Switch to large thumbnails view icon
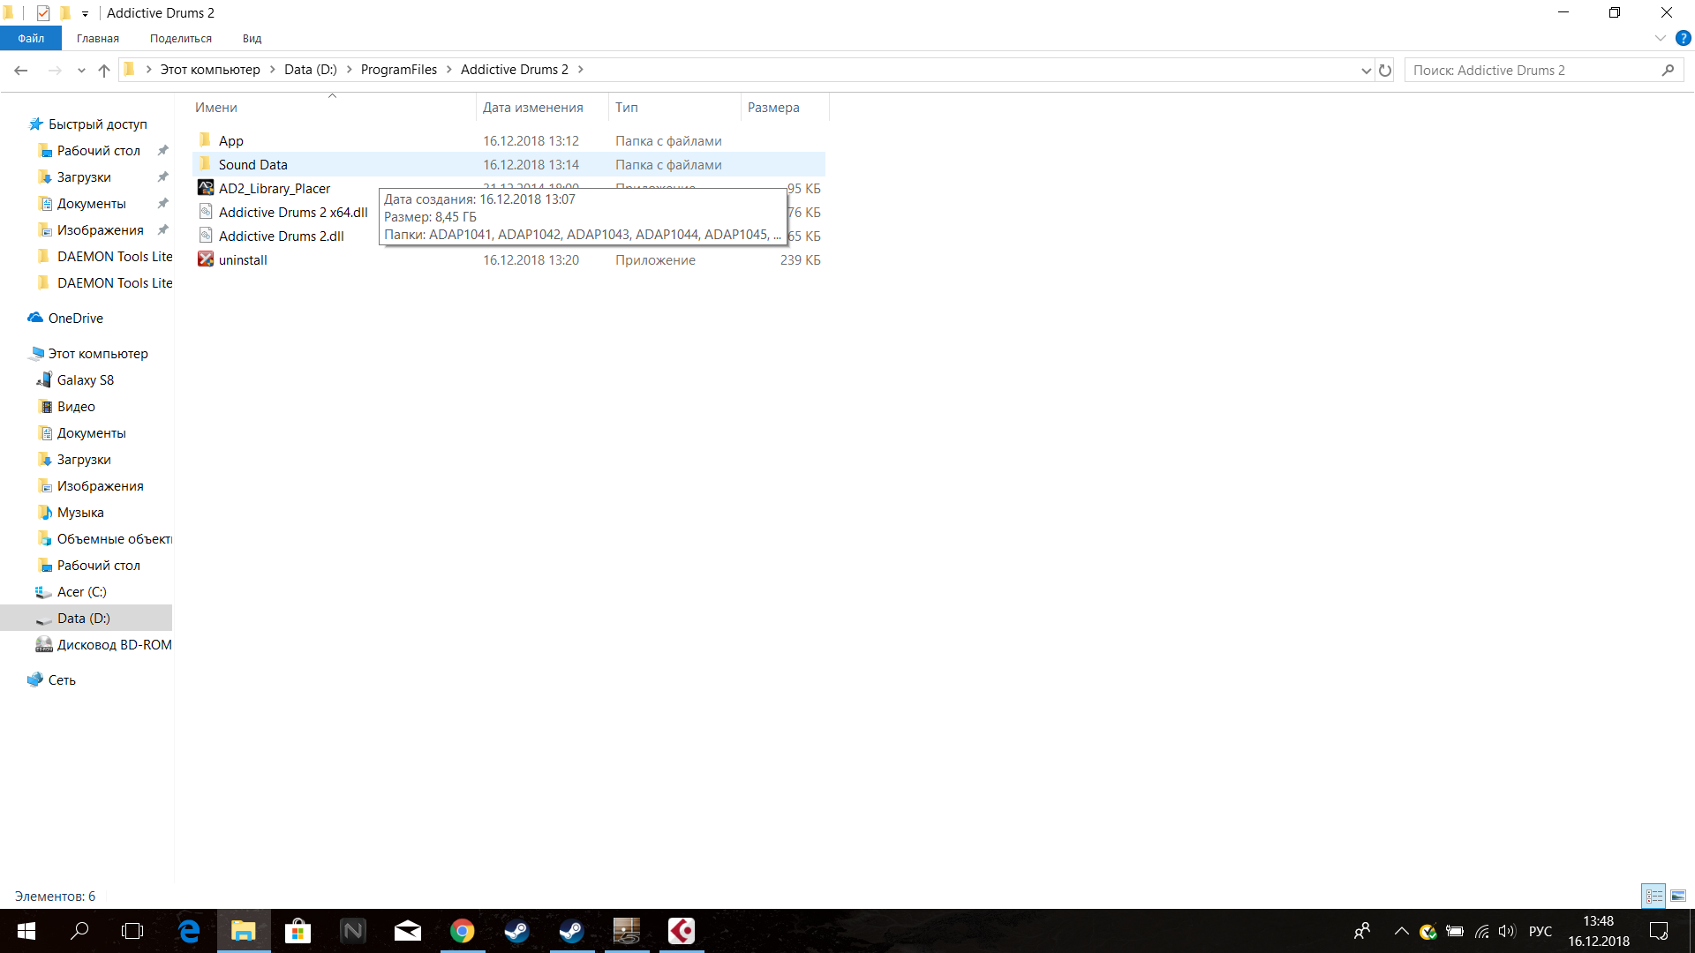The height and width of the screenshot is (953, 1695). pyautogui.click(x=1678, y=896)
